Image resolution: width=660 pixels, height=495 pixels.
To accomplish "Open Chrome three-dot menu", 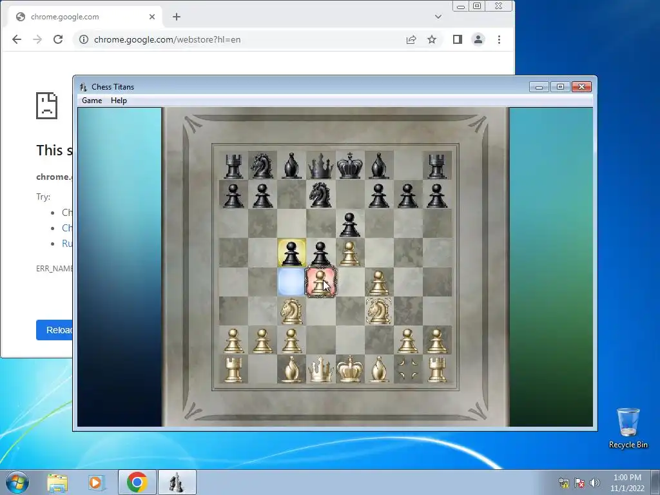I will tap(500, 39).
